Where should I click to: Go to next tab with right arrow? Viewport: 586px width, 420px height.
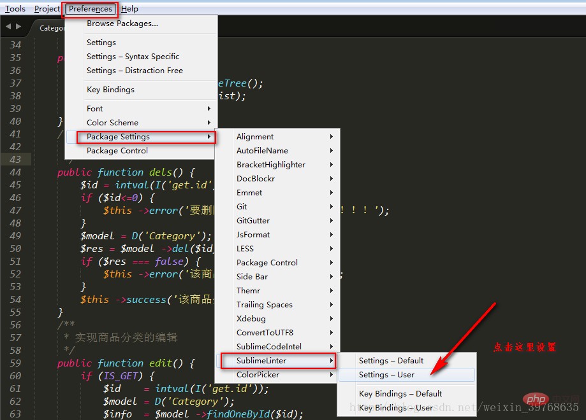(18, 27)
